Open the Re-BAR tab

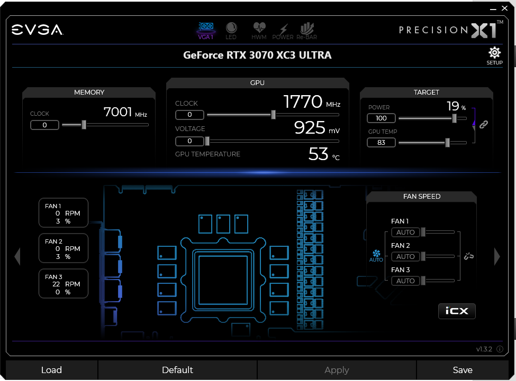[x=307, y=31]
